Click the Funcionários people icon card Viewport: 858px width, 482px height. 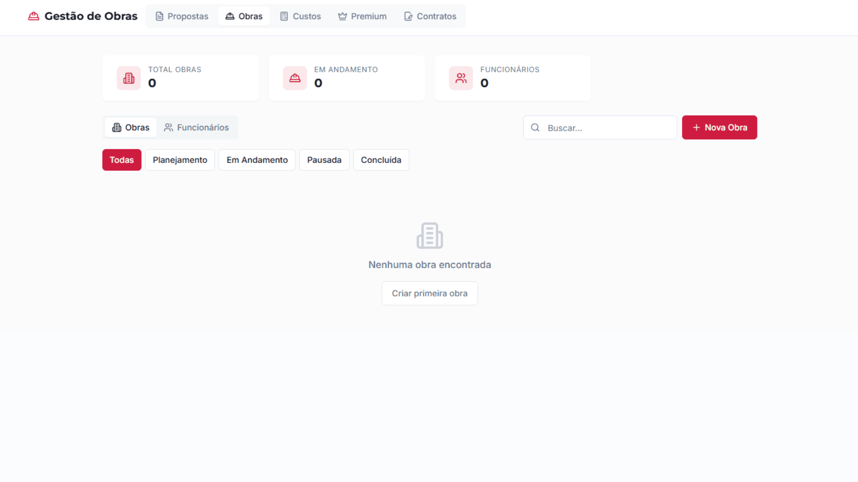click(461, 78)
